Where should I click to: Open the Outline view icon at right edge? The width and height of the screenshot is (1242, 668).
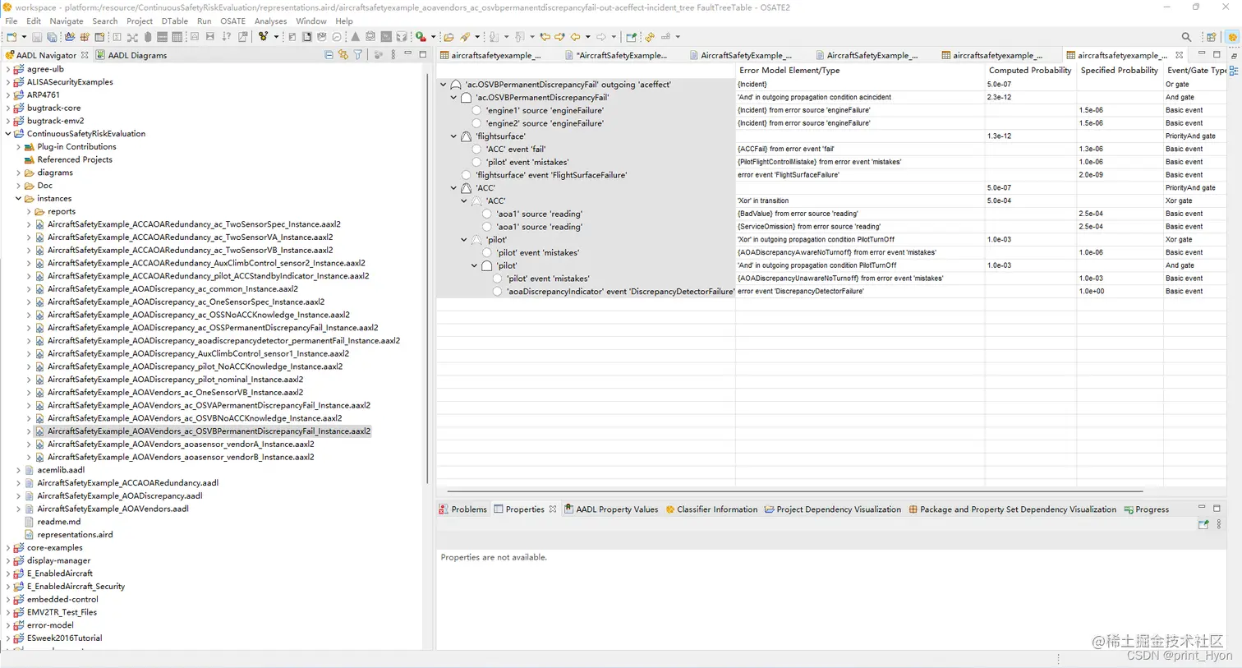click(1234, 71)
